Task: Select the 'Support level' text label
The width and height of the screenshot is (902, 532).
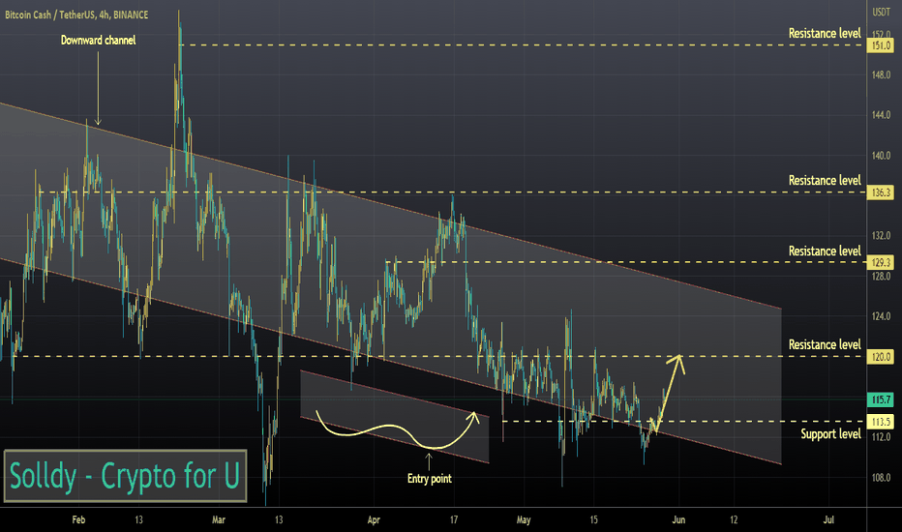Action: pos(830,434)
